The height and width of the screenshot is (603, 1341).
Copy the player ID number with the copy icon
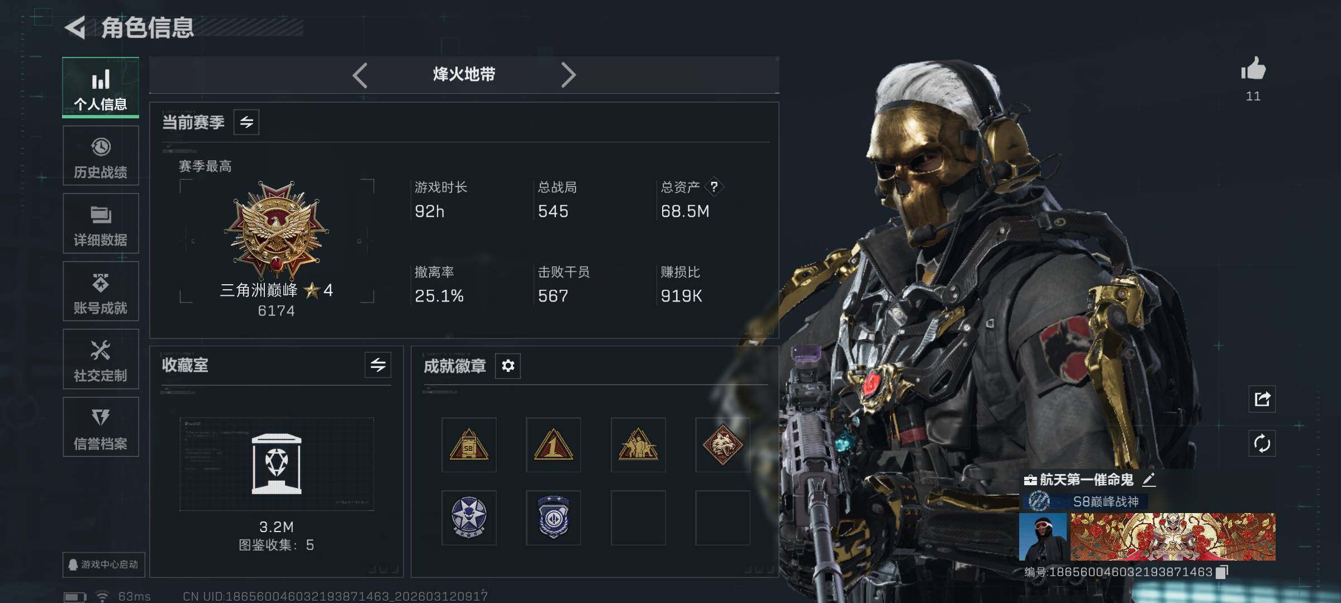tap(1222, 572)
